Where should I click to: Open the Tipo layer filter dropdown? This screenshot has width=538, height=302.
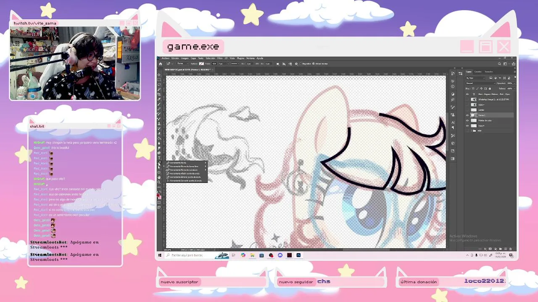pos(475,78)
